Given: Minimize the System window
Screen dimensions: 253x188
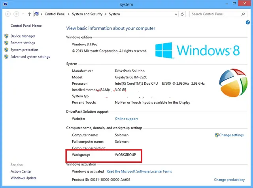Looking at the screenshot, I should point(227,4).
